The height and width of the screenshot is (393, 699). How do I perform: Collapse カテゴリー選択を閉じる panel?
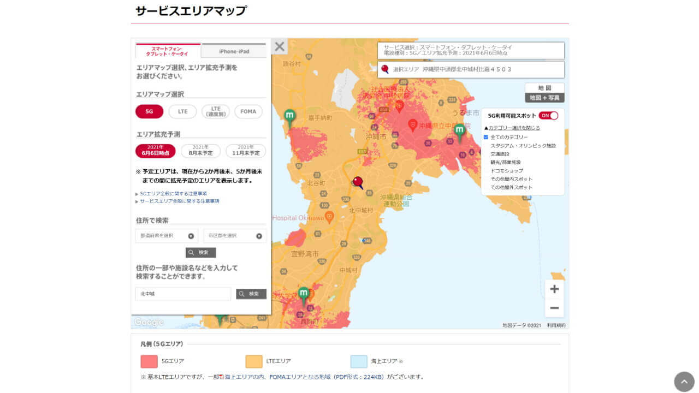click(x=514, y=127)
